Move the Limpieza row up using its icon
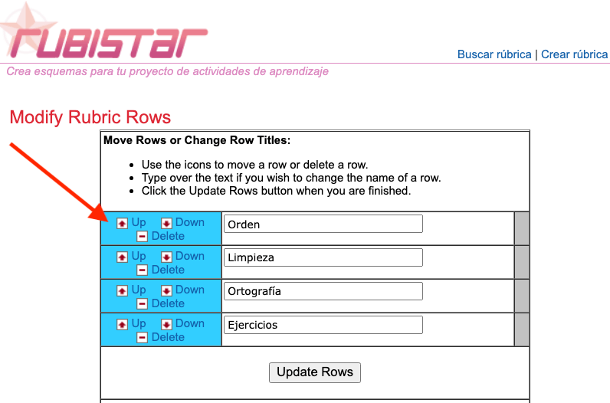The image size is (610, 403). point(122,257)
